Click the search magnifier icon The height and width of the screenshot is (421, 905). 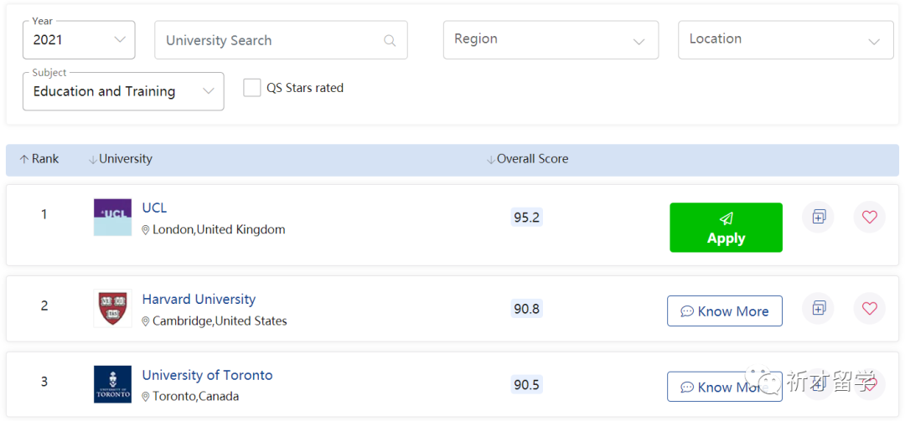click(x=389, y=40)
